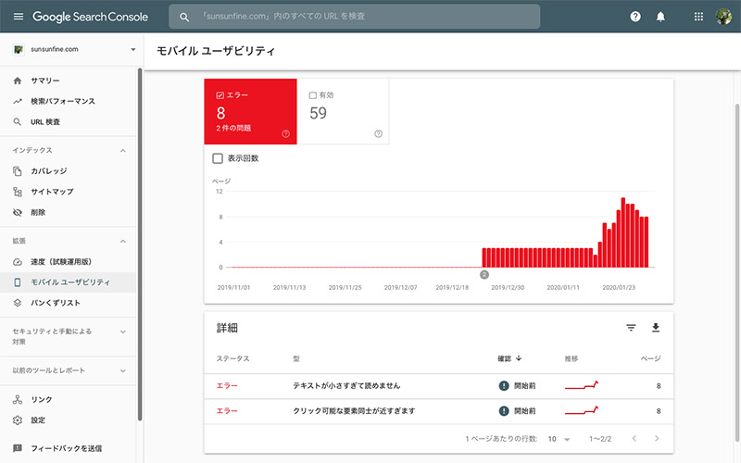Open row テキストが小さすぎて読めません
741x463 pixels.
pos(438,386)
